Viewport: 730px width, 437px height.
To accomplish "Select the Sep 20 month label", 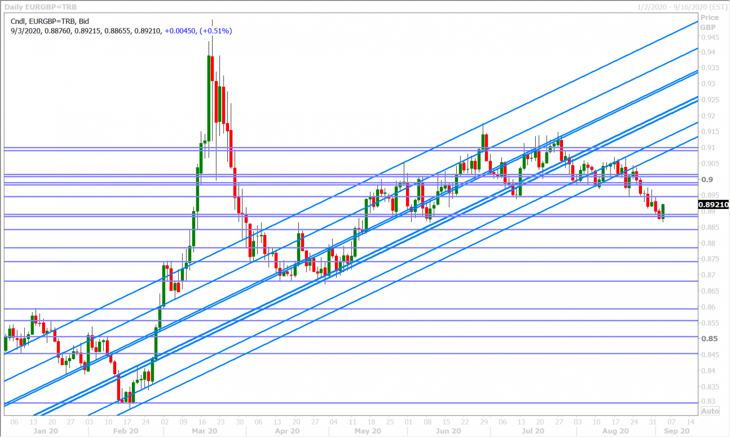I will pos(677,431).
